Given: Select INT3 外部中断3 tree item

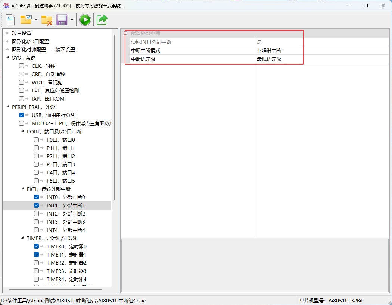Looking at the screenshot, I should click(x=66, y=222).
